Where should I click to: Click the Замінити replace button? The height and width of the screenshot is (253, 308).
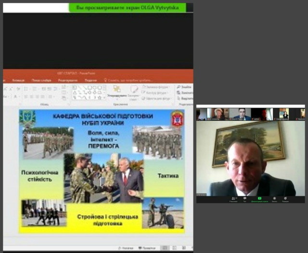click(185, 92)
